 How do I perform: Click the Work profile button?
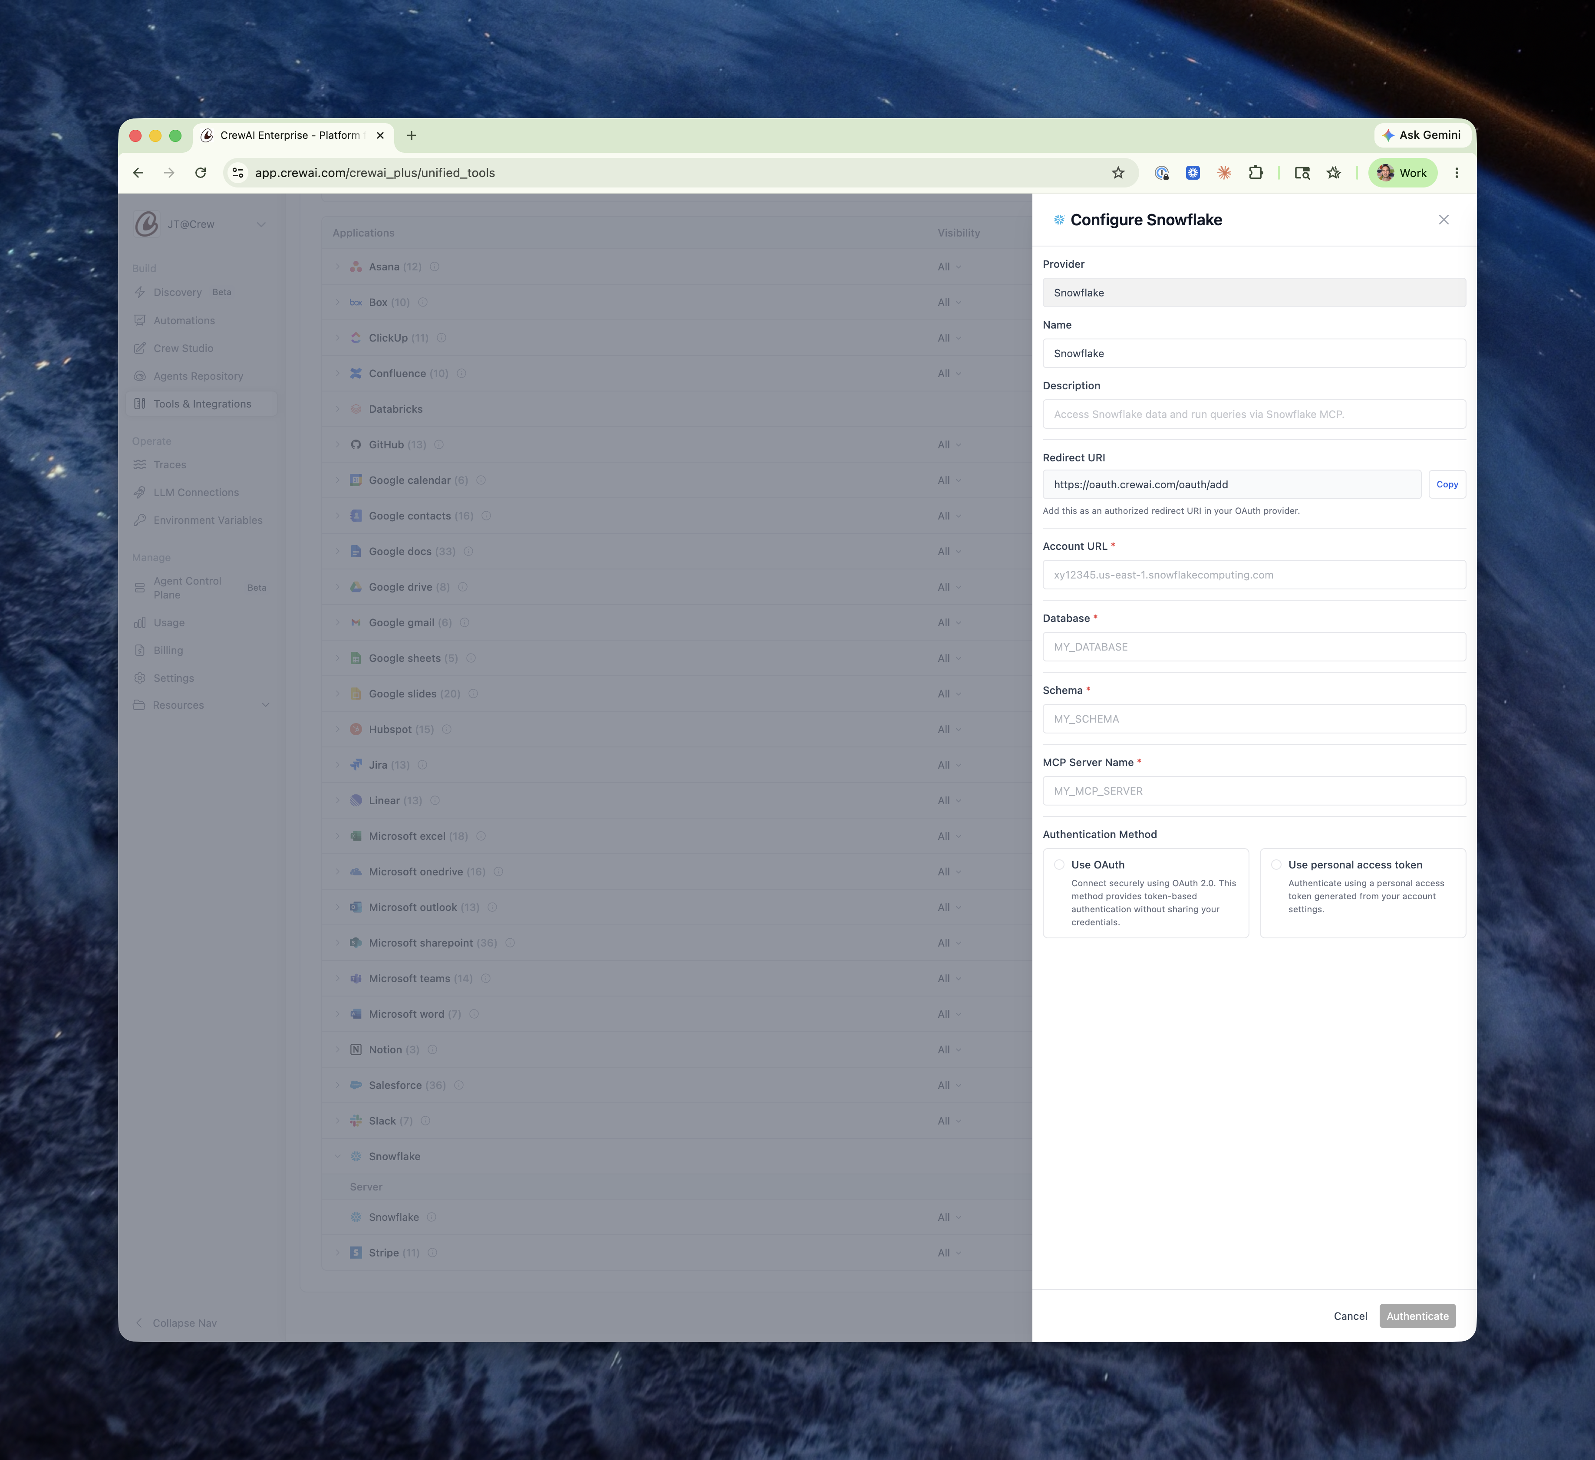[1403, 172]
